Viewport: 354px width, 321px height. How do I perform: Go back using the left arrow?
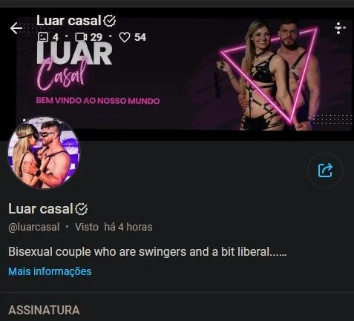[x=16, y=28]
